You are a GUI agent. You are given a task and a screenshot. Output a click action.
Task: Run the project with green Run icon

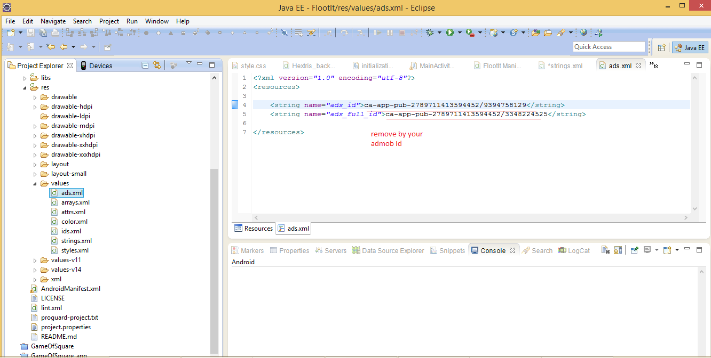tap(450, 32)
